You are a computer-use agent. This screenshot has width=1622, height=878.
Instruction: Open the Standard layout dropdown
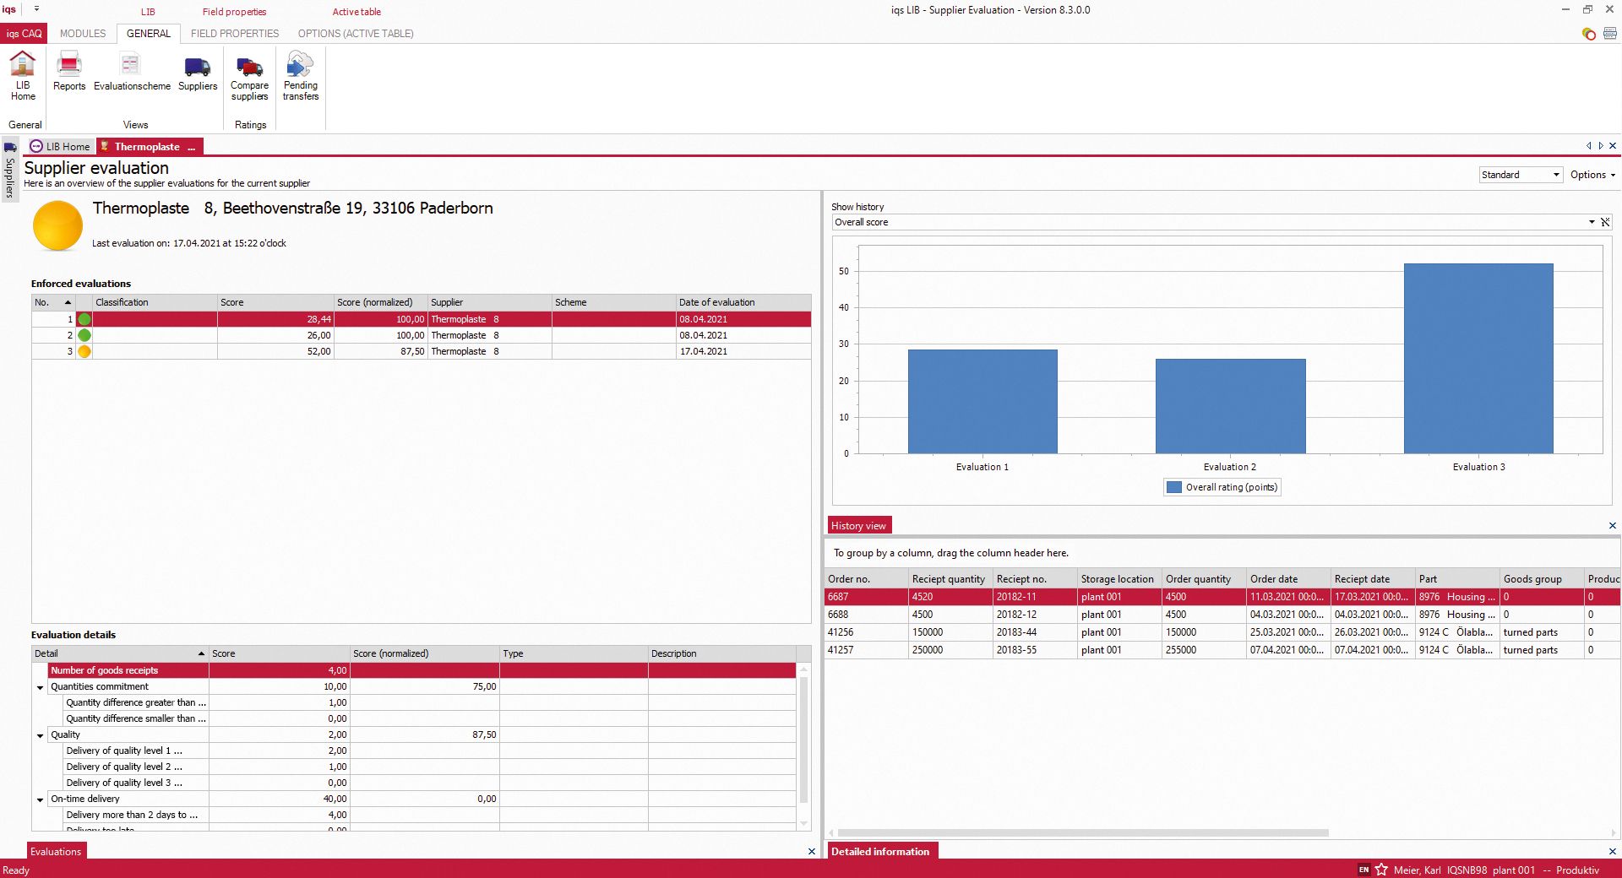tap(1556, 175)
